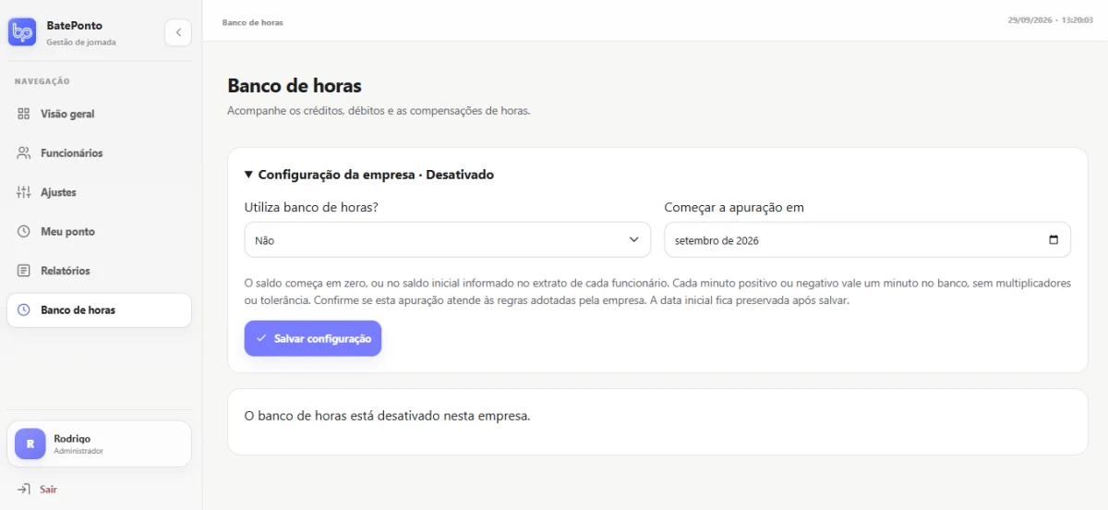Viewport: 1108px width, 510px height.
Task: Go to Funcionários section
Action: [99, 153]
